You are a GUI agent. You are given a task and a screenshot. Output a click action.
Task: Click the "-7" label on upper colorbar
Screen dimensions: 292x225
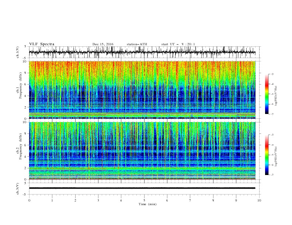pos(272,114)
